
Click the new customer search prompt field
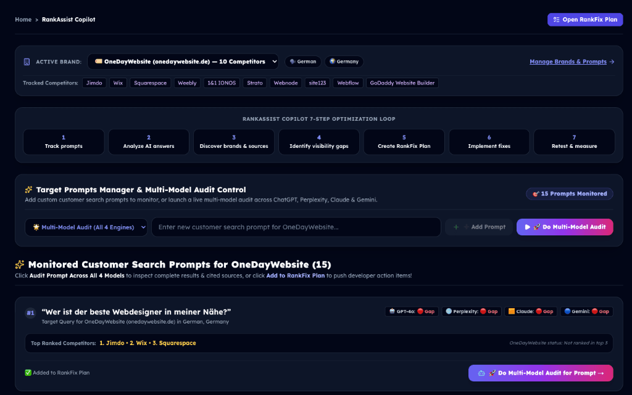click(296, 227)
